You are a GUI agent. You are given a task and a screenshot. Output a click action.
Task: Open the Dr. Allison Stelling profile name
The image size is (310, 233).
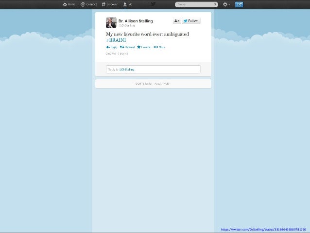[x=136, y=21]
